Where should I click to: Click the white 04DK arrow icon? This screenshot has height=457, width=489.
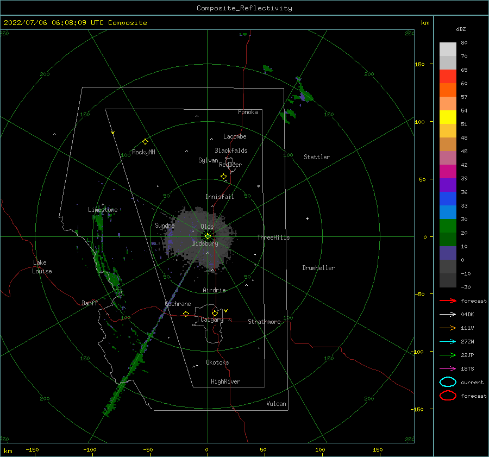pyautogui.click(x=448, y=314)
